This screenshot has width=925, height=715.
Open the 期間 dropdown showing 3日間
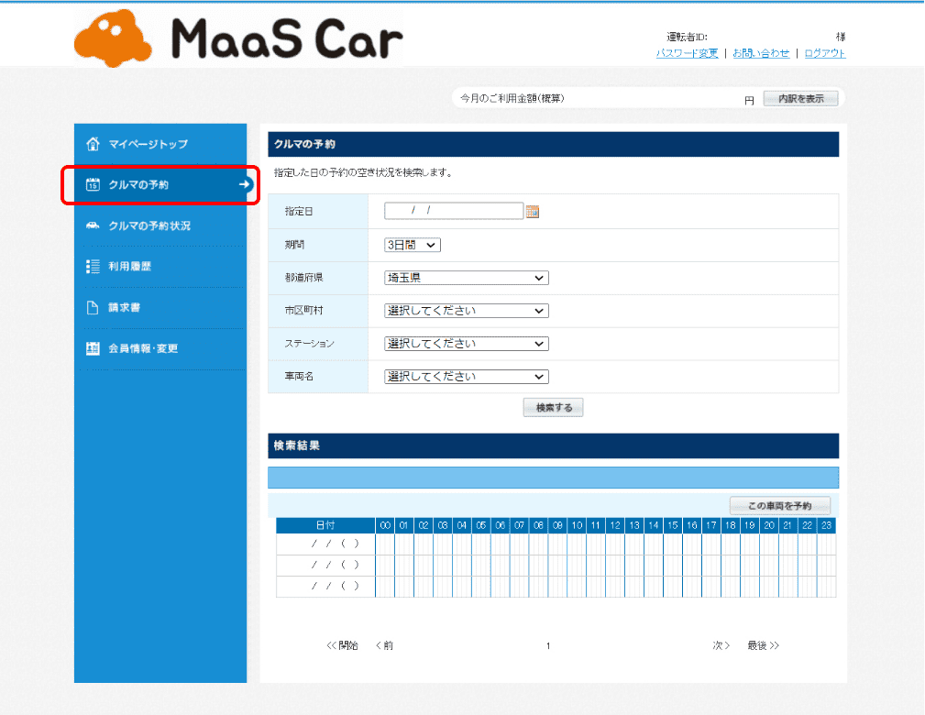413,245
